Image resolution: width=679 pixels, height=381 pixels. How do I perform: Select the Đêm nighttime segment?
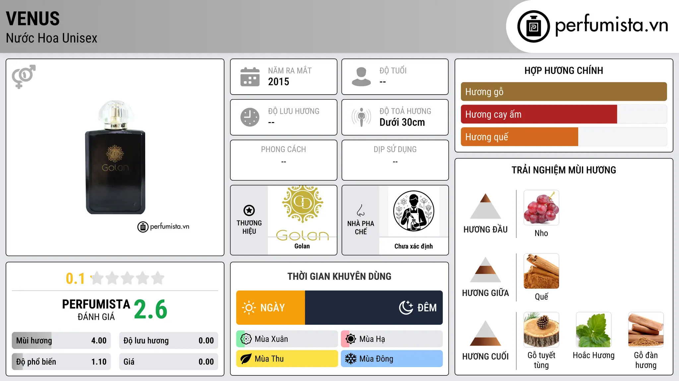[374, 308]
